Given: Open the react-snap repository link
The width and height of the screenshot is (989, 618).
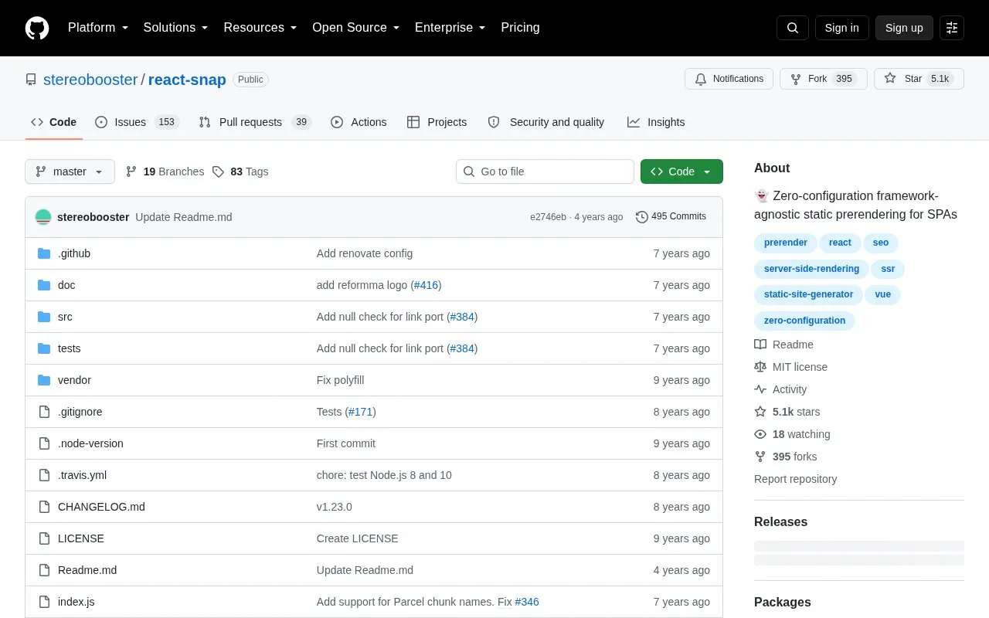Looking at the screenshot, I should [x=187, y=80].
